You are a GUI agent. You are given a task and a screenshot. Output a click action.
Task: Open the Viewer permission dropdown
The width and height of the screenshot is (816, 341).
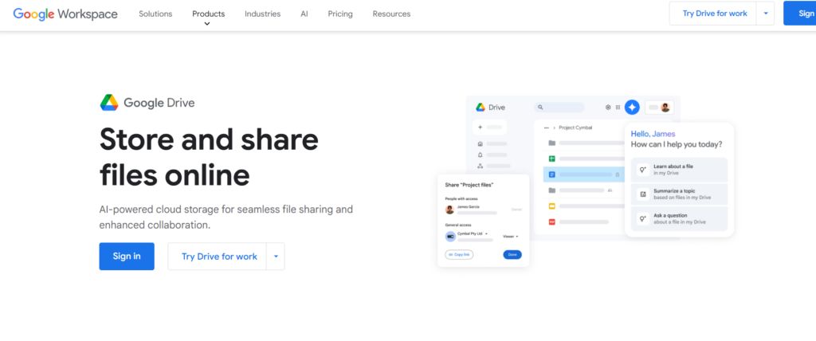(x=511, y=237)
